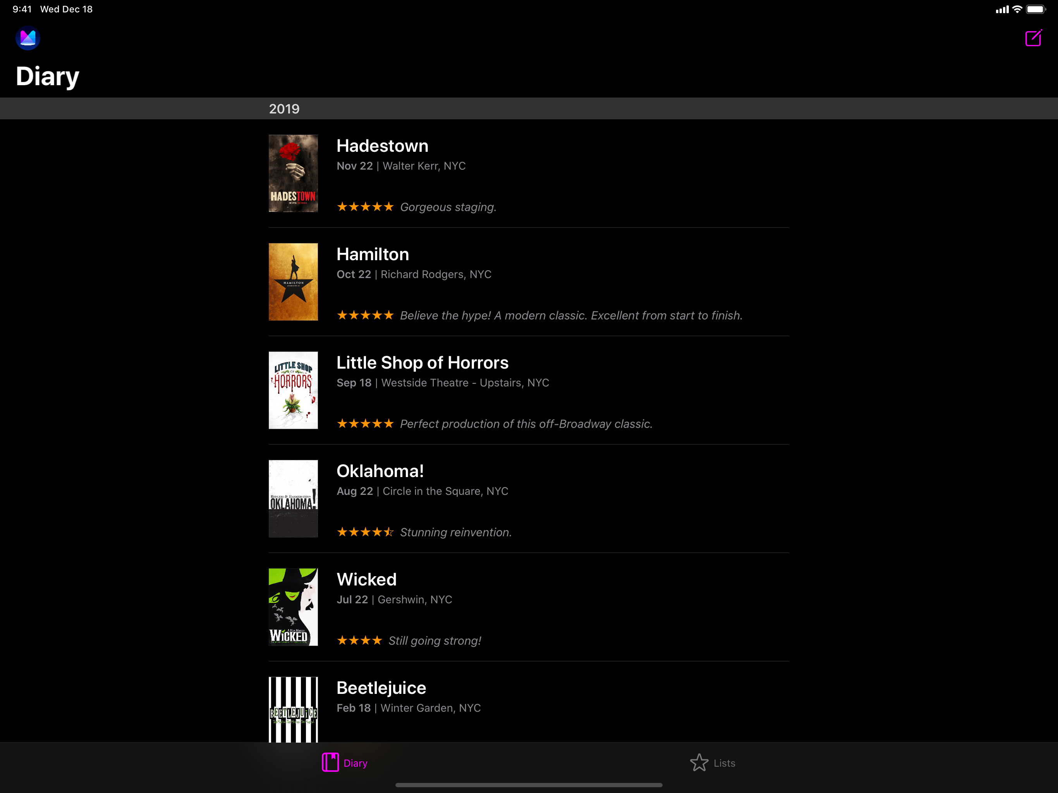1058x793 pixels.
Task: Tap the Lists star icon
Action: coord(699,762)
